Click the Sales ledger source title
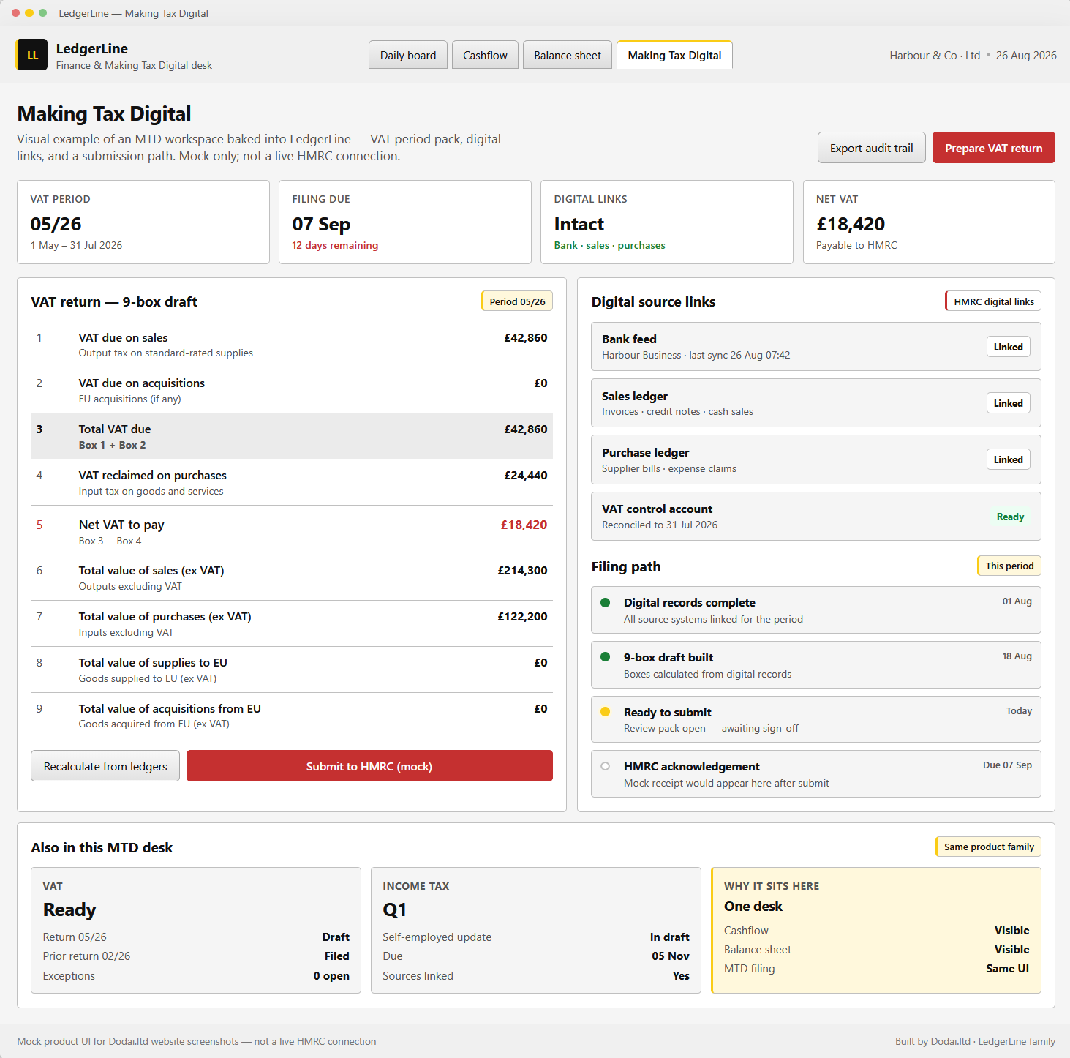The height and width of the screenshot is (1058, 1070). pyautogui.click(x=635, y=396)
